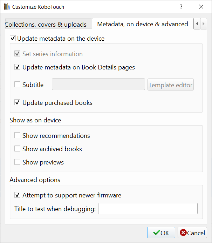The height and width of the screenshot is (243, 212).
Task: Toggle Attempt to support newer firmware
Action: (x=18, y=195)
